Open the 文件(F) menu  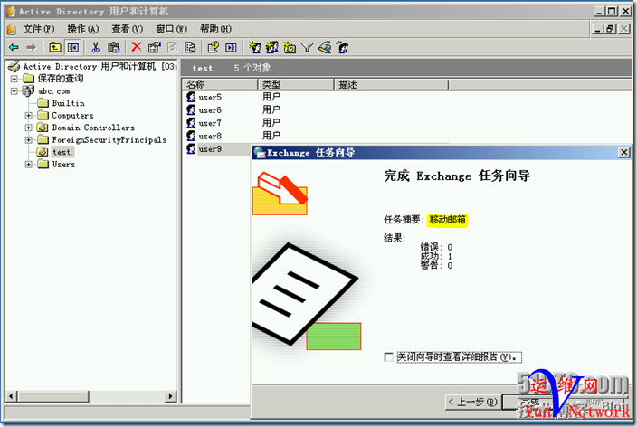pyautogui.click(x=39, y=29)
